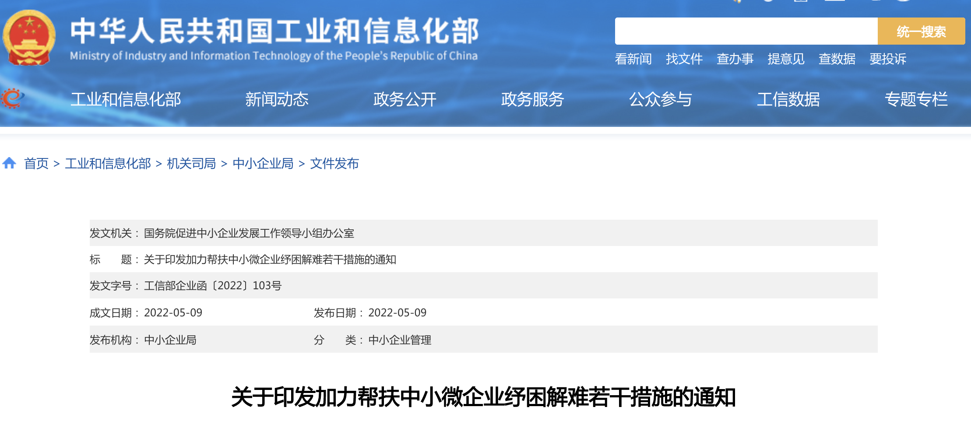Open the 新闻动态 navigation menu
Image resolution: width=971 pixels, height=421 pixels.
point(277,99)
